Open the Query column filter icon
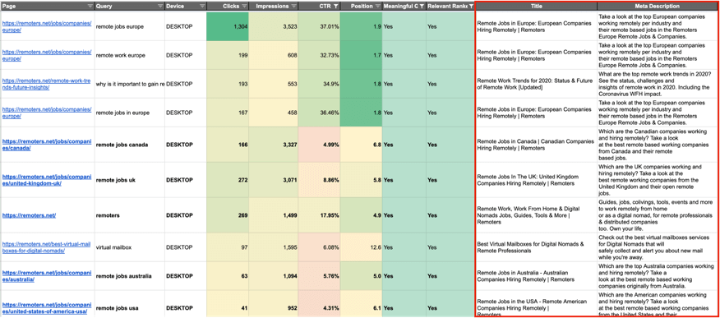 point(160,7)
